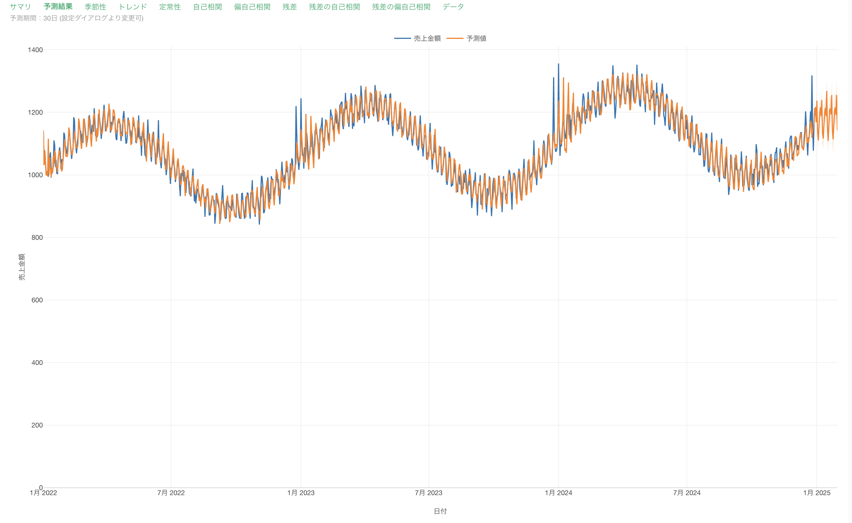Select 残差の自己相関 tab

(334, 7)
